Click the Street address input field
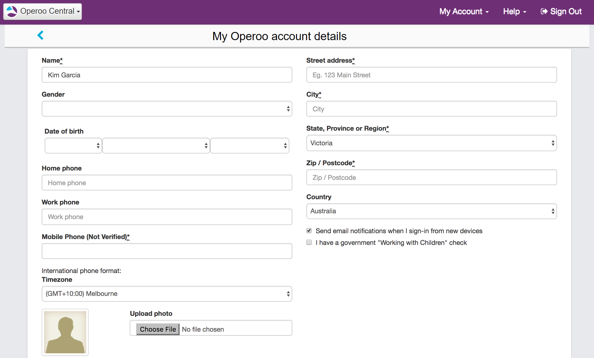This screenshot has height=358, width=594. (x=431, y=75)
